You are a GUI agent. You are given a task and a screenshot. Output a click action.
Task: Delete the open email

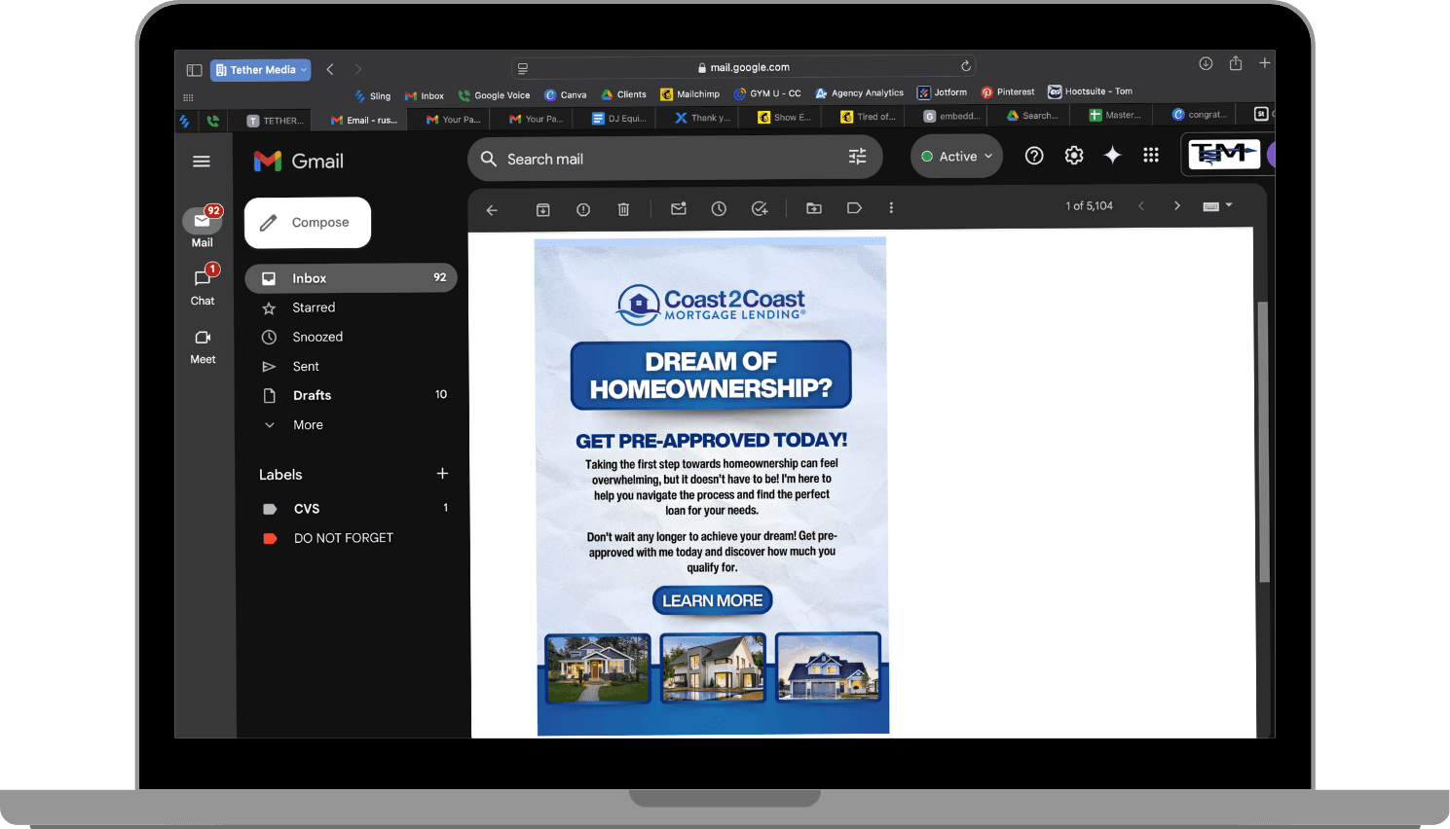(x=623, y=209)
